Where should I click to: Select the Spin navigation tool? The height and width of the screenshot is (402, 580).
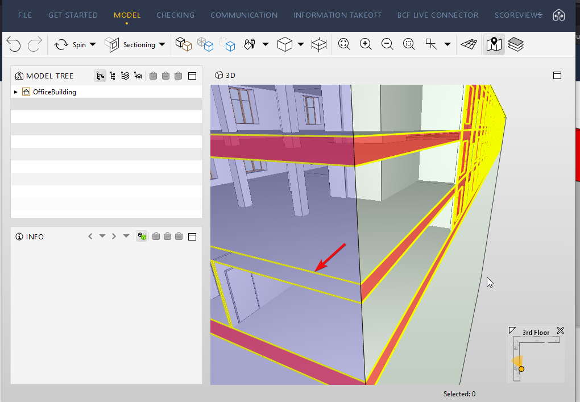tap(71, 45)
